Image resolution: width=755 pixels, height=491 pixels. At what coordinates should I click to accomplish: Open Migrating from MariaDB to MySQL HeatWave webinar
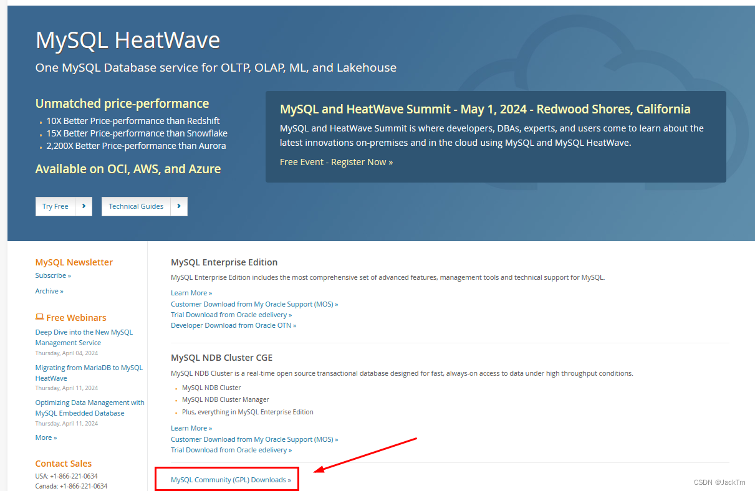(89, 373)
